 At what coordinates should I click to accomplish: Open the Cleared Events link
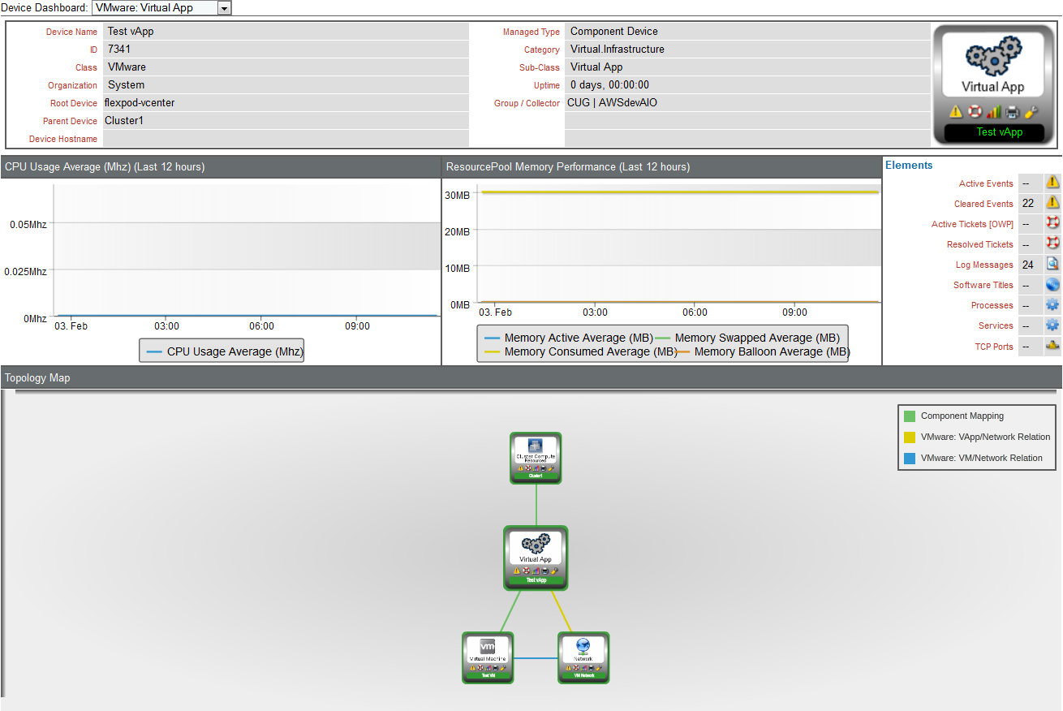(983, 204)
